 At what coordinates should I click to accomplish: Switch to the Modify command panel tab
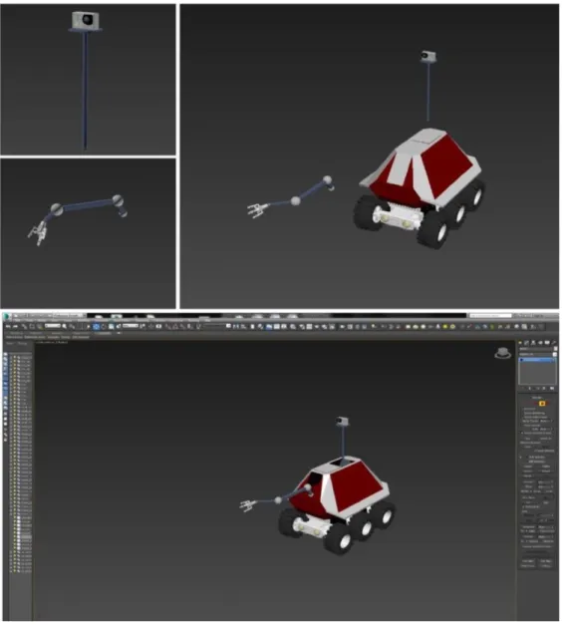click(x=526, y=342)
